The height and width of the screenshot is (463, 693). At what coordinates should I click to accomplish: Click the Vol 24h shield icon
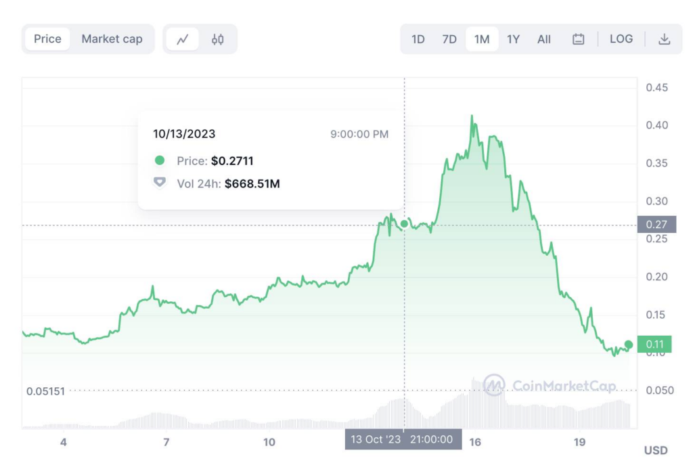pos(160,183)
